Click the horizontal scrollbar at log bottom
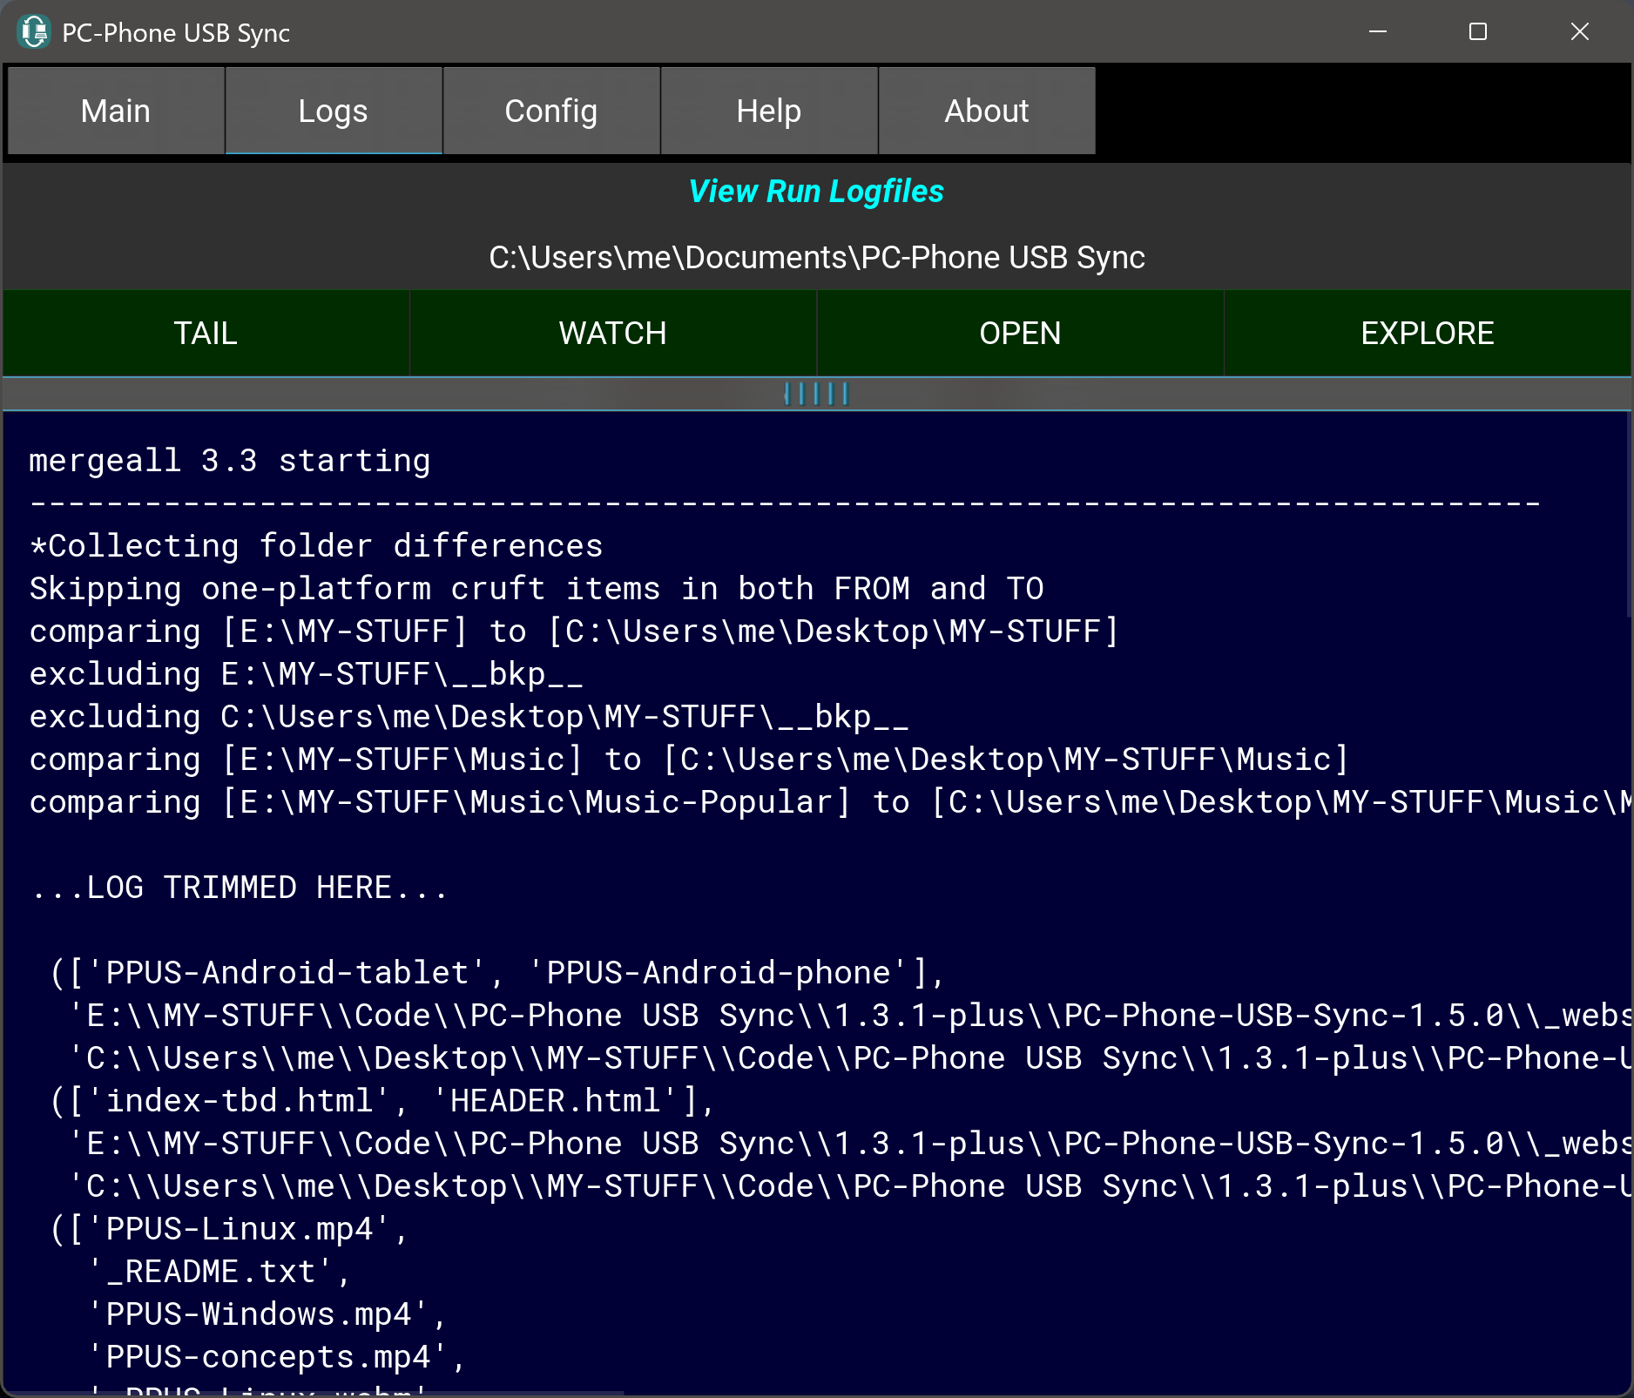The height and width of the screenshot is (1398, 1634). tap(348, 1393)
